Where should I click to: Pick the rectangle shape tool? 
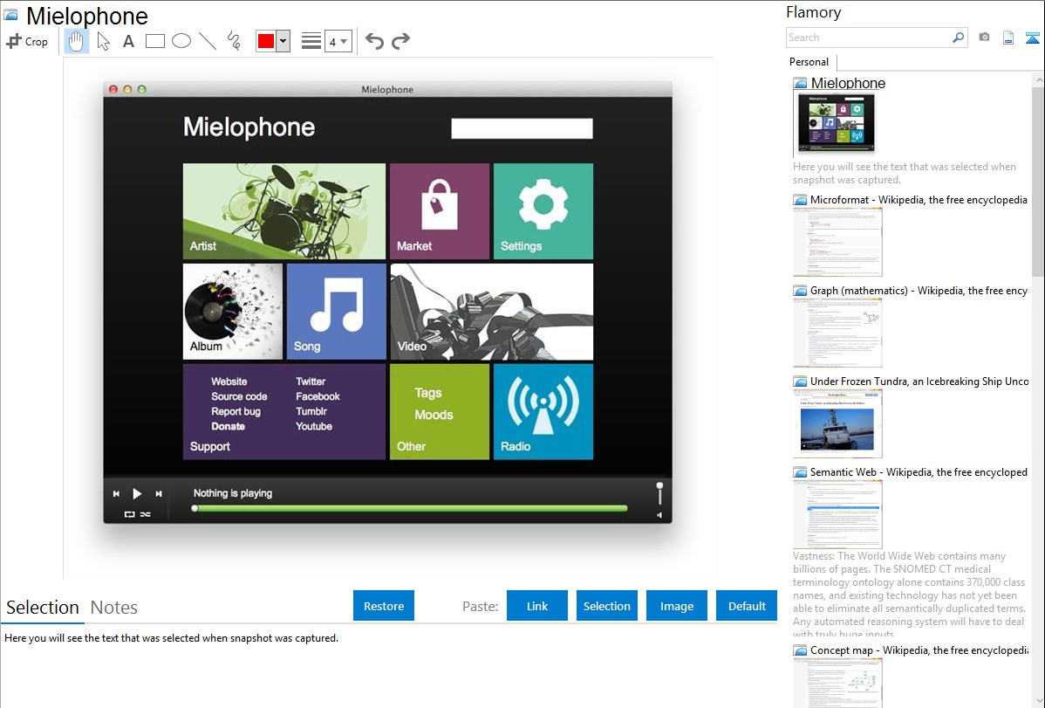pyautogui.click(x=155, y=41)
